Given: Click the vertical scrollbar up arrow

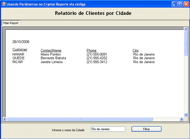Looking at the screenshot, I should (x=186, y=29).
